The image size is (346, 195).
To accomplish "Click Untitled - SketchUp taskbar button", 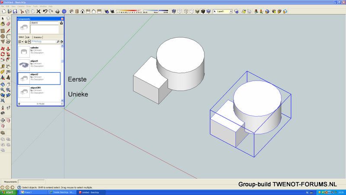I will (91, 192).
